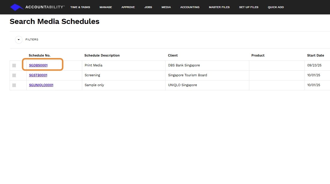The width and height of the screenshot is (330, 184).
Task: Open schedule link SGSTB0001
Action: pyautogui.click(x=38, y=75)
